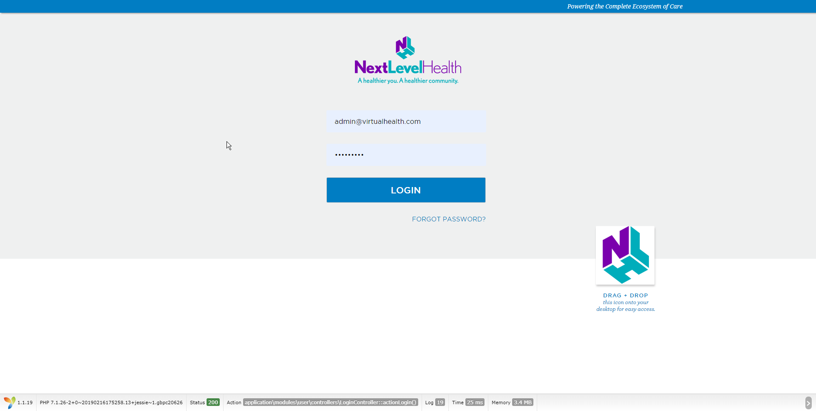Click the Yii logo in debug toolbar

point(9,403)
